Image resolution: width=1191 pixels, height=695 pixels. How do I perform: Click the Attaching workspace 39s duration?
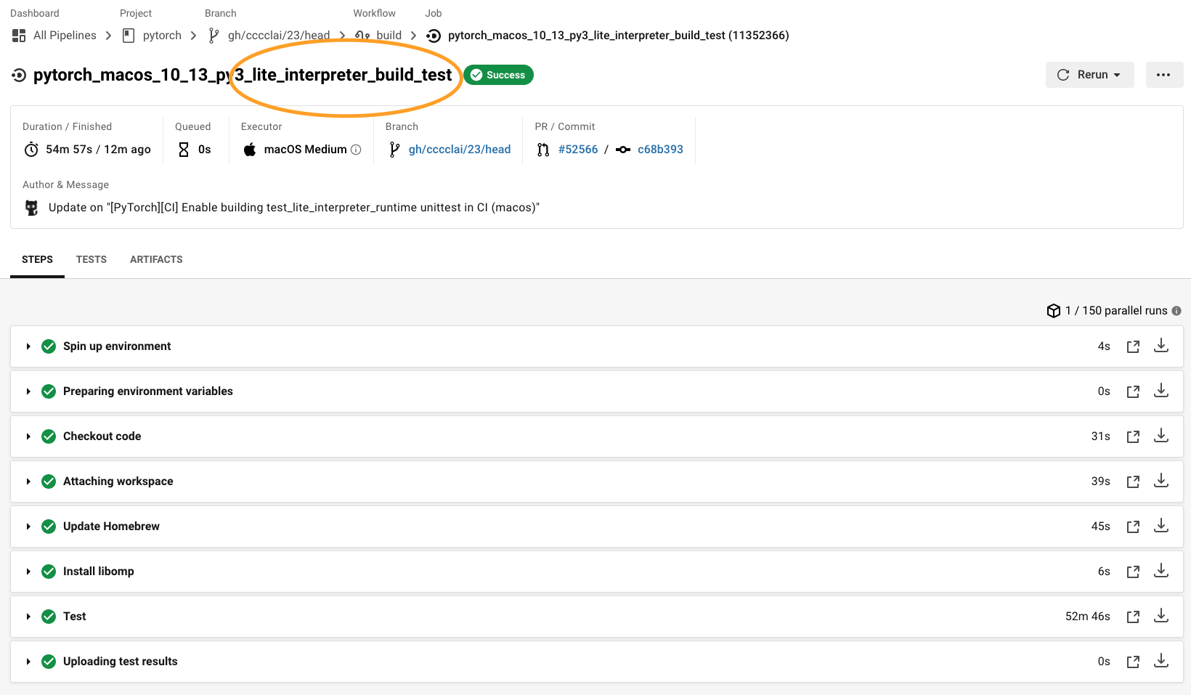[x=1100, y=481]
